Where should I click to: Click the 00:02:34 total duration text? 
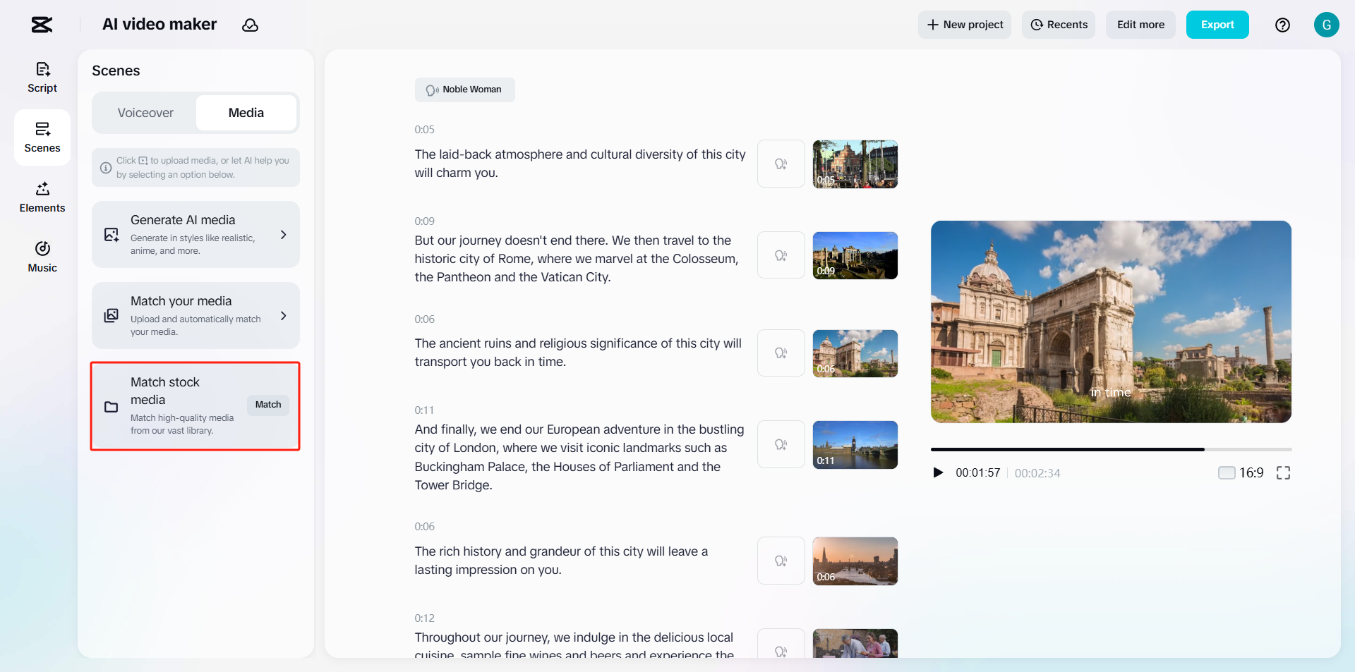tap(1037, 473)
